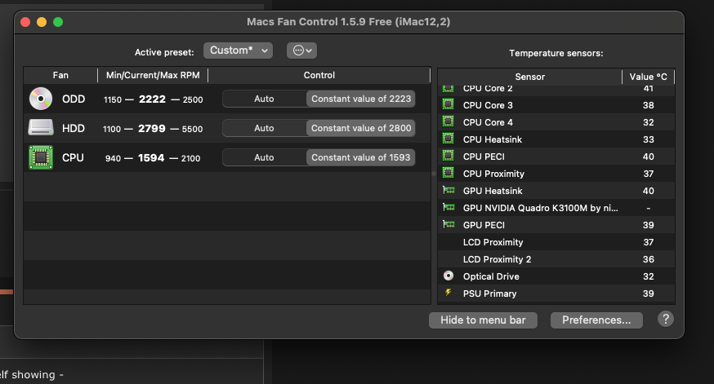The width and height of the screenshot is (714, 384).
Task: Click the CPU Proximity sensor chip icon
Action: pos(448,173)
